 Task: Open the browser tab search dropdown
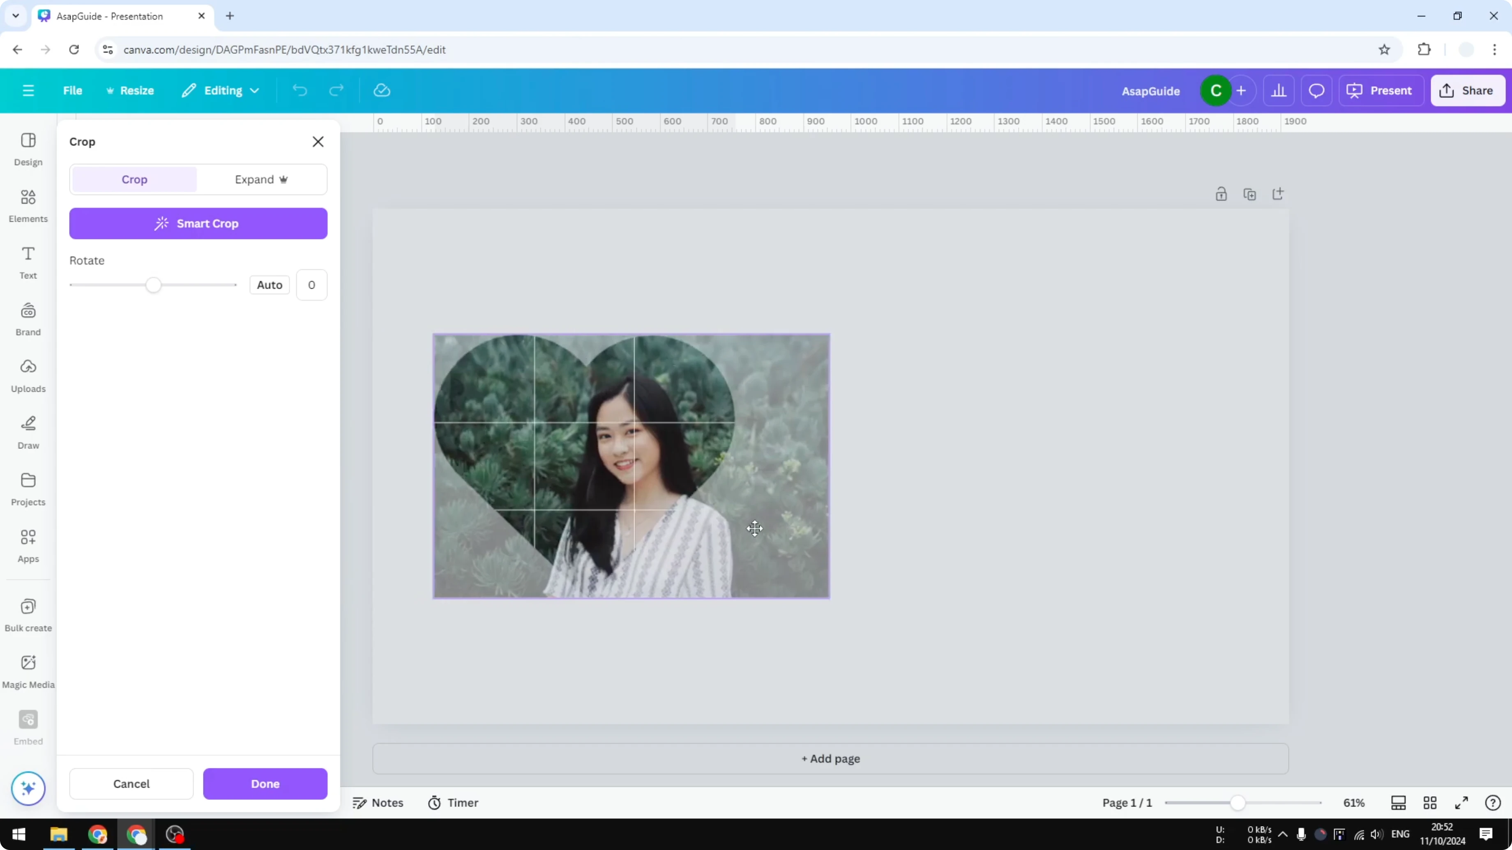pos(15,16)
